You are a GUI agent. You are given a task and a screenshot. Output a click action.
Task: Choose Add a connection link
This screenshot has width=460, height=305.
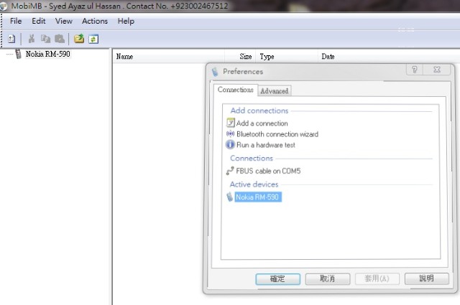[x=262, y=123]
